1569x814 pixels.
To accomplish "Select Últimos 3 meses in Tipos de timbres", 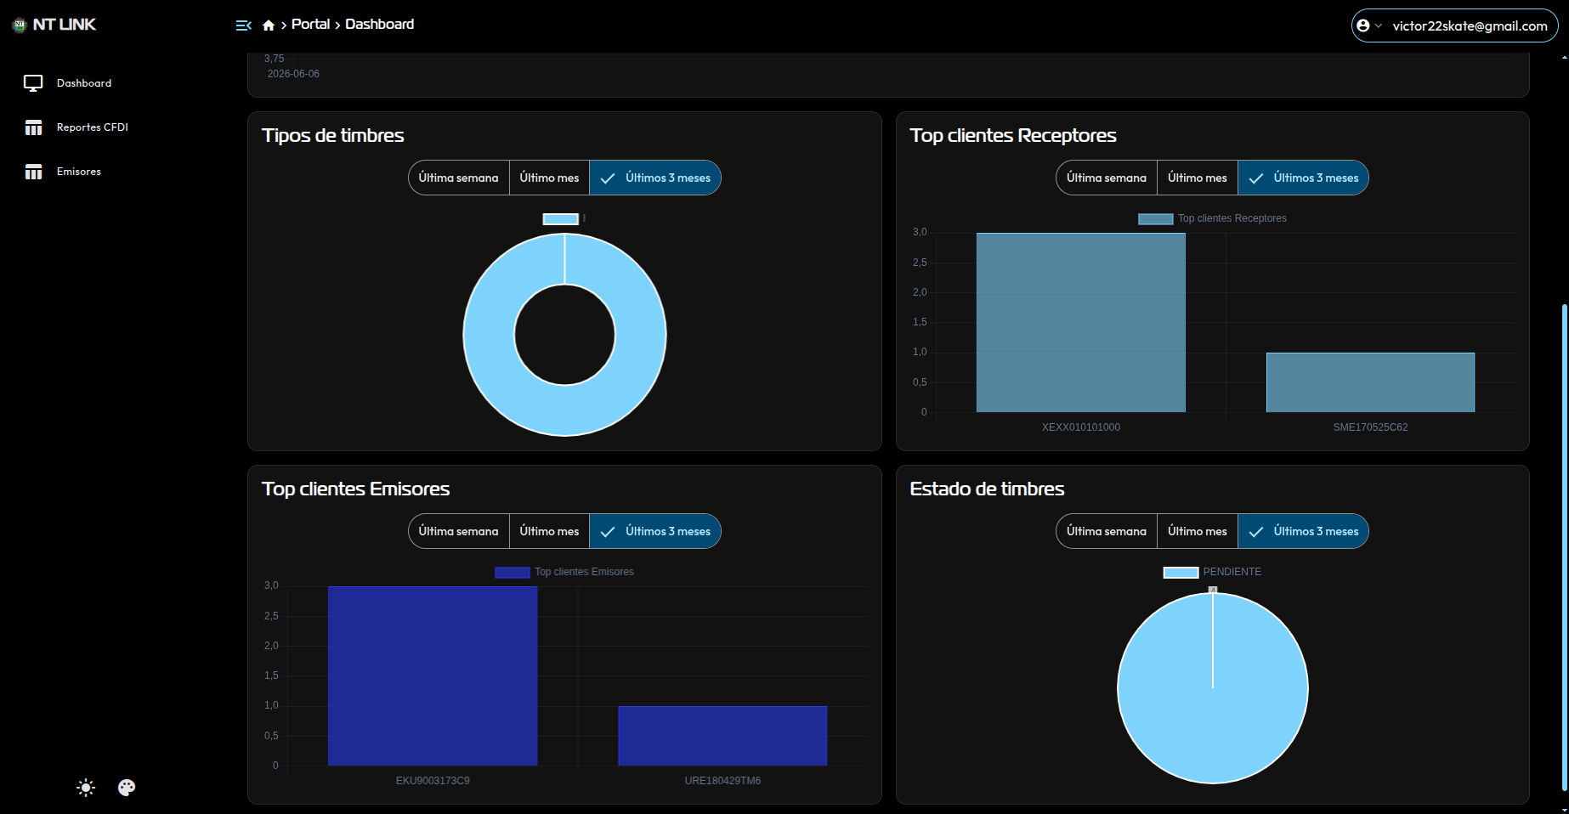I will click(655, 178).
